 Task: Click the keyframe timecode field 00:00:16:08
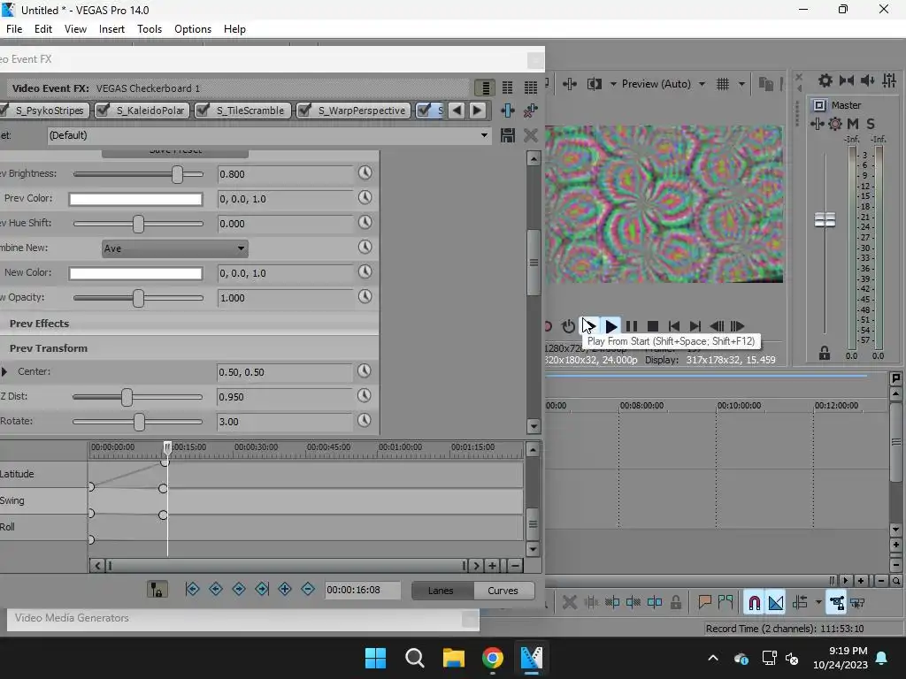click(362, 590)
